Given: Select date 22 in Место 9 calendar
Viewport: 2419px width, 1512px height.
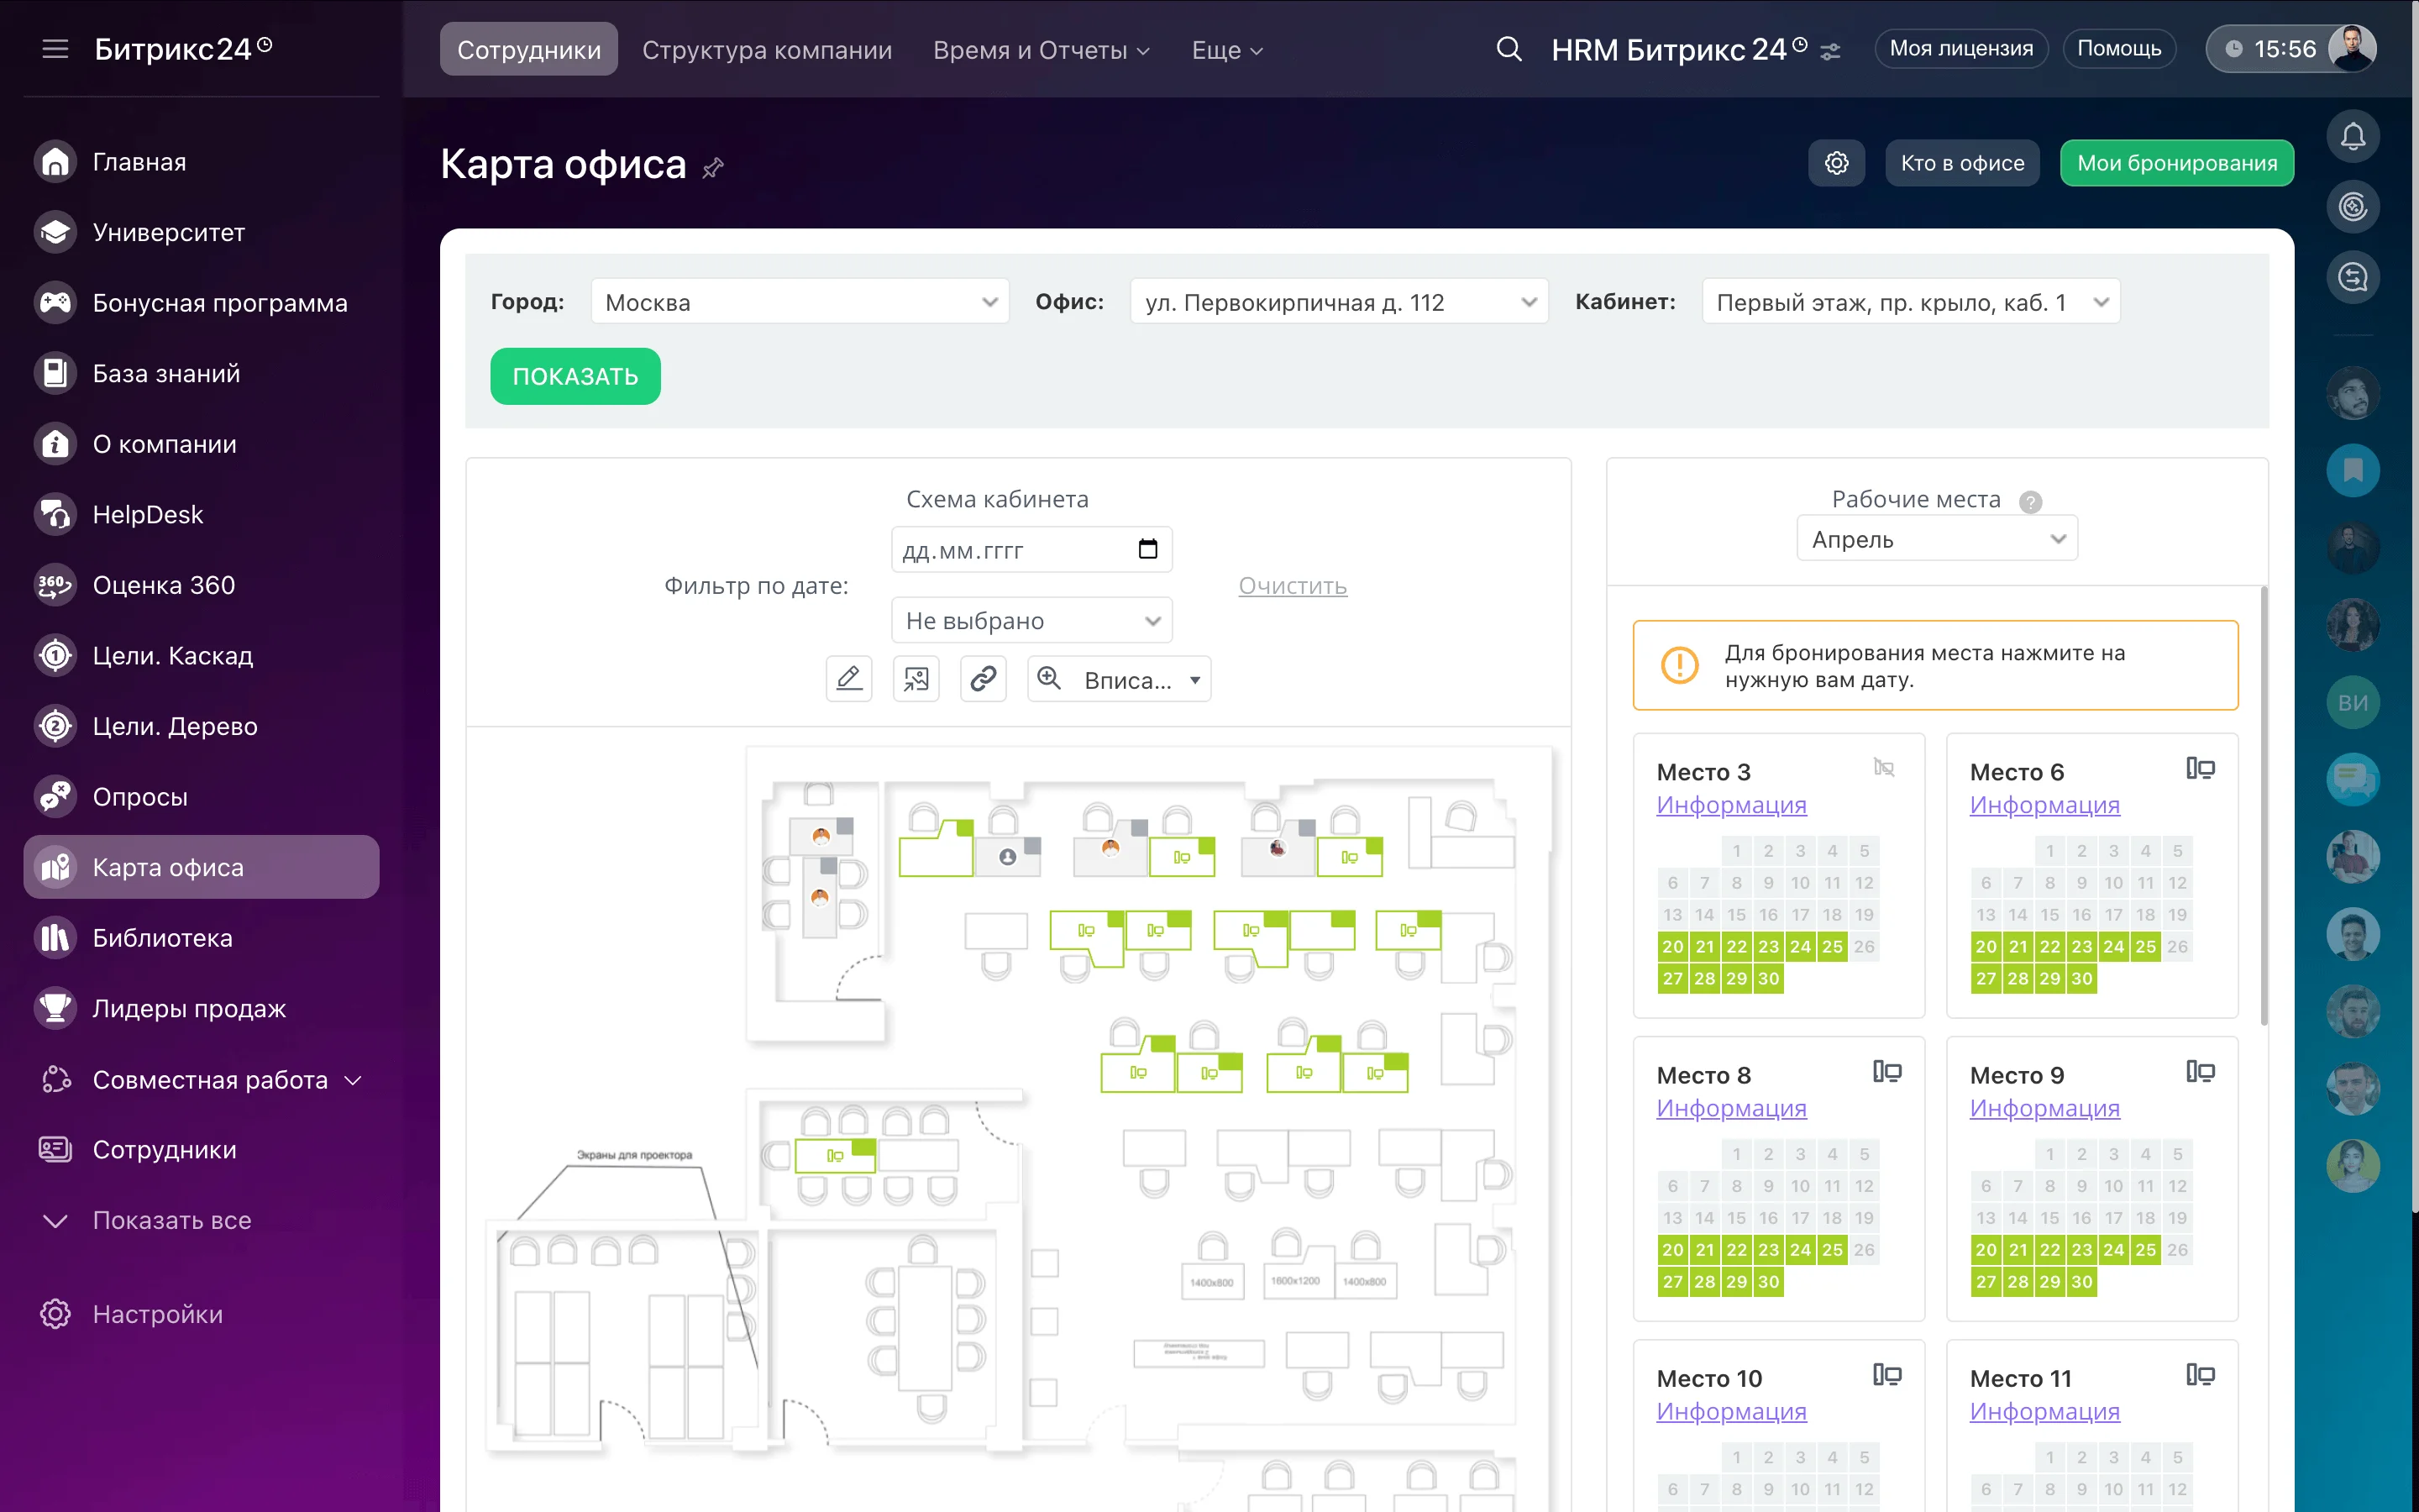Looking at the screenshot, I should click(2049, 1249).
